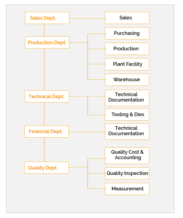Click the white Sales unit box

(127, 18)
